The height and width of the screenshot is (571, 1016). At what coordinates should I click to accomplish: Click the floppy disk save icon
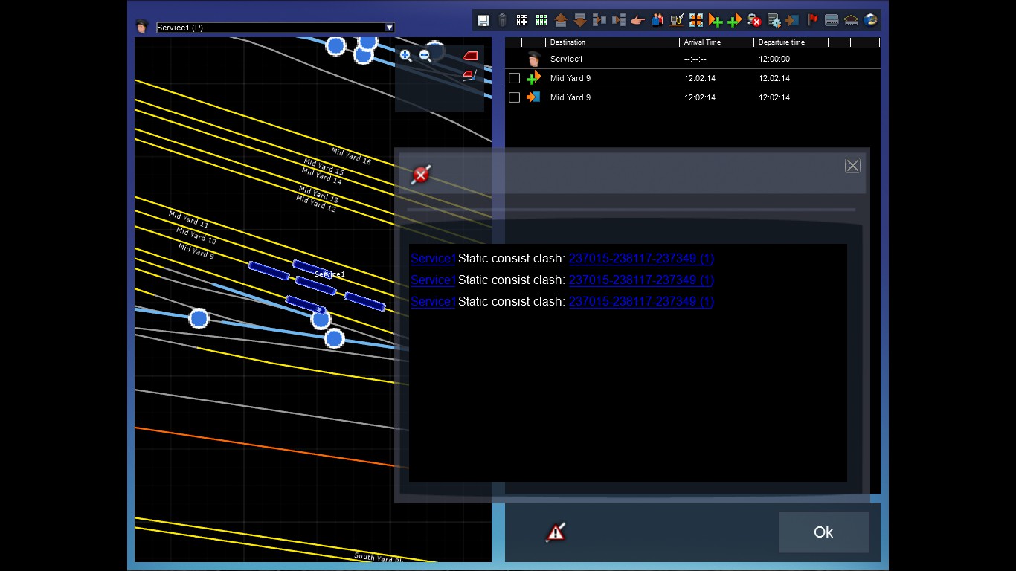point(483,20)
